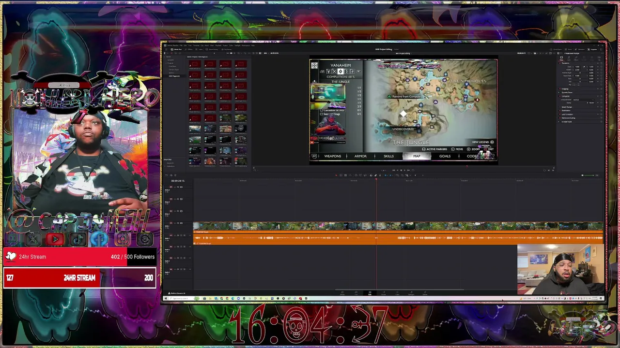The width and height of the screenshot is (620, 348).
Task: Toggle the Media Pool panel button
Action: coord(176,49)
